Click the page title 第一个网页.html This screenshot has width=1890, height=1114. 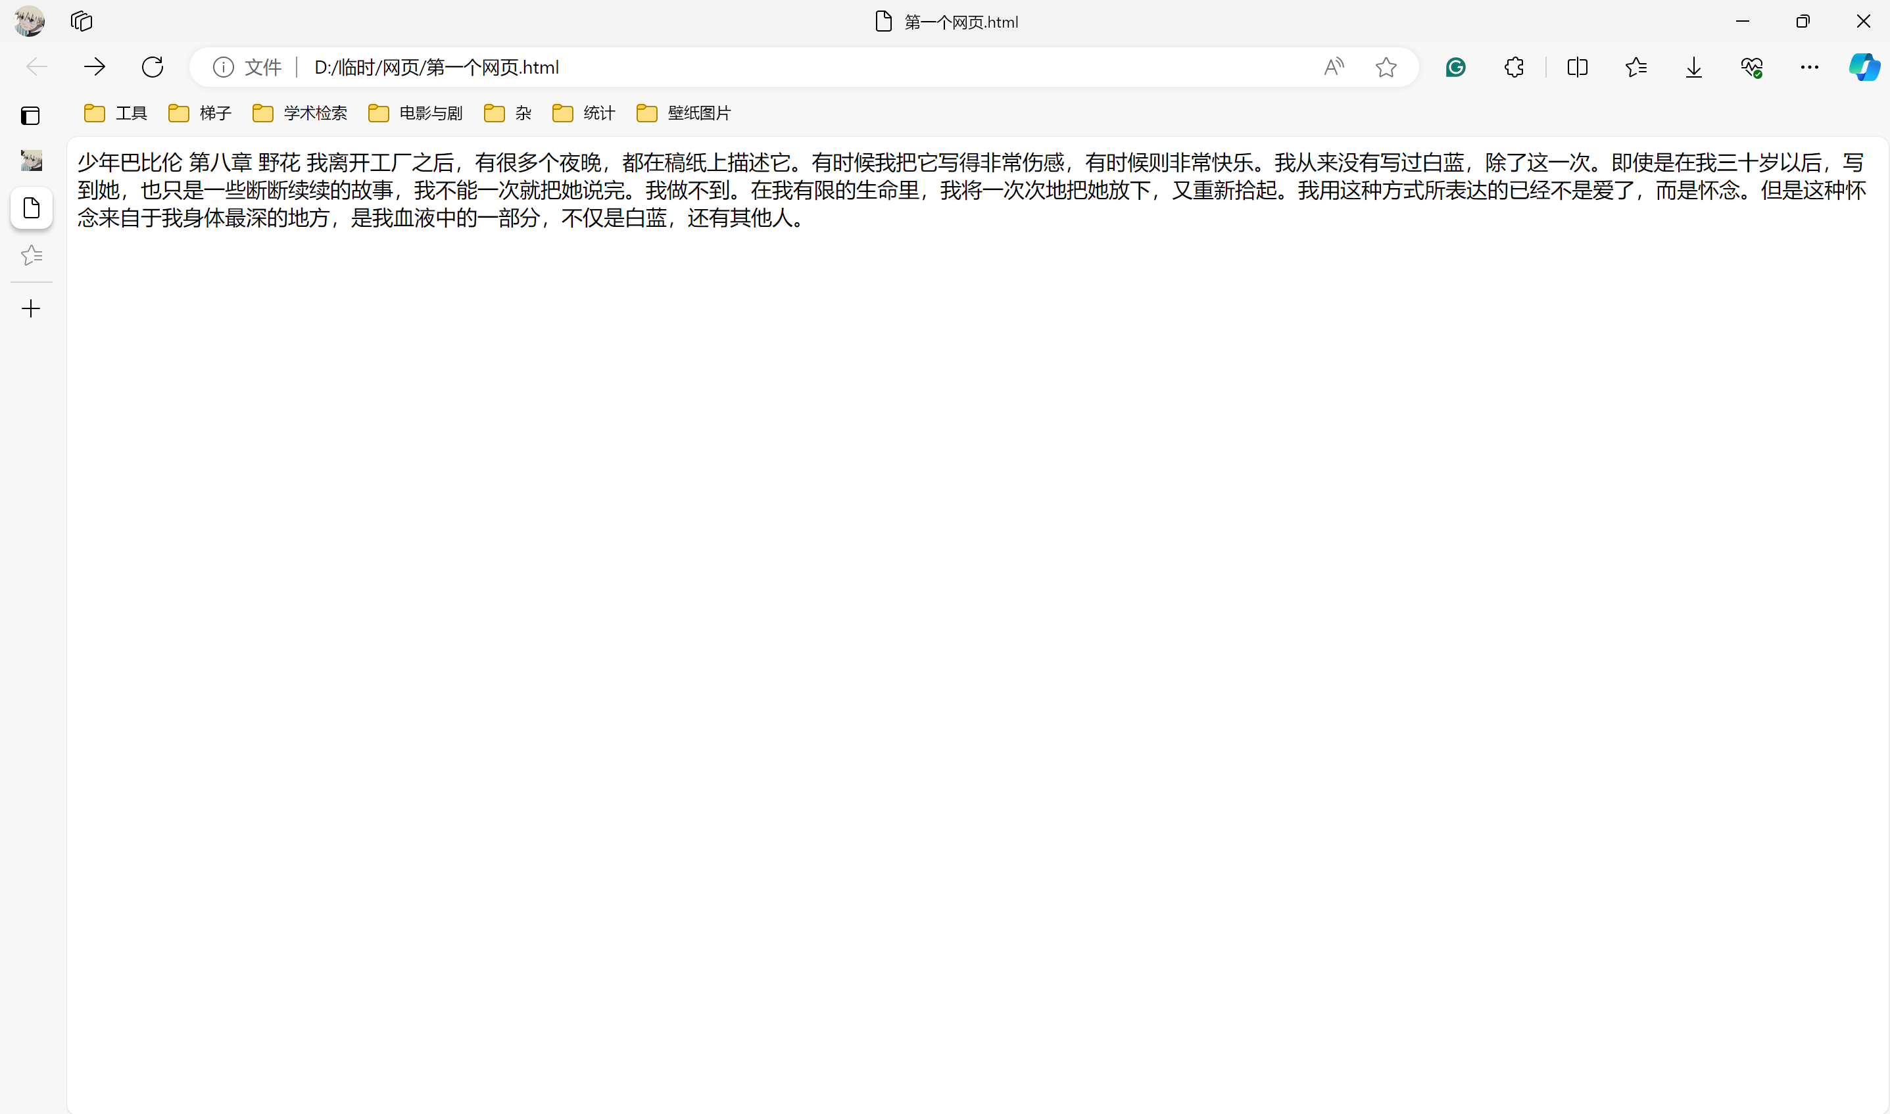[x=961, y=22]
